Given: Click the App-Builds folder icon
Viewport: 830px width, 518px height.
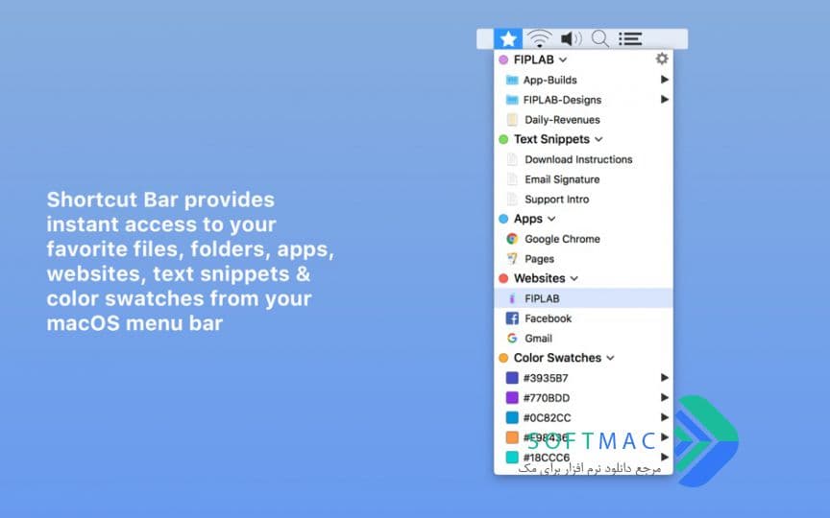Looking at the screenshot, I should point(512,80).
